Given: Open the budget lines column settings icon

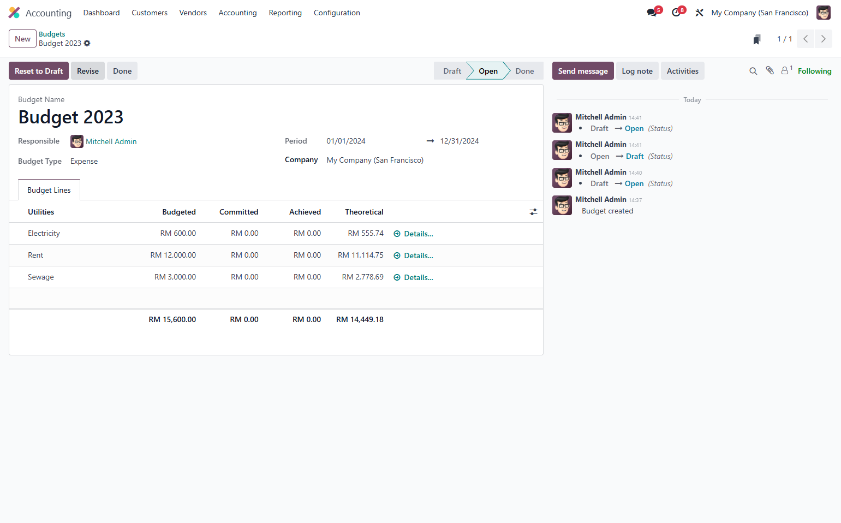Looking at the screenshot, I should (x=533, y=212).
